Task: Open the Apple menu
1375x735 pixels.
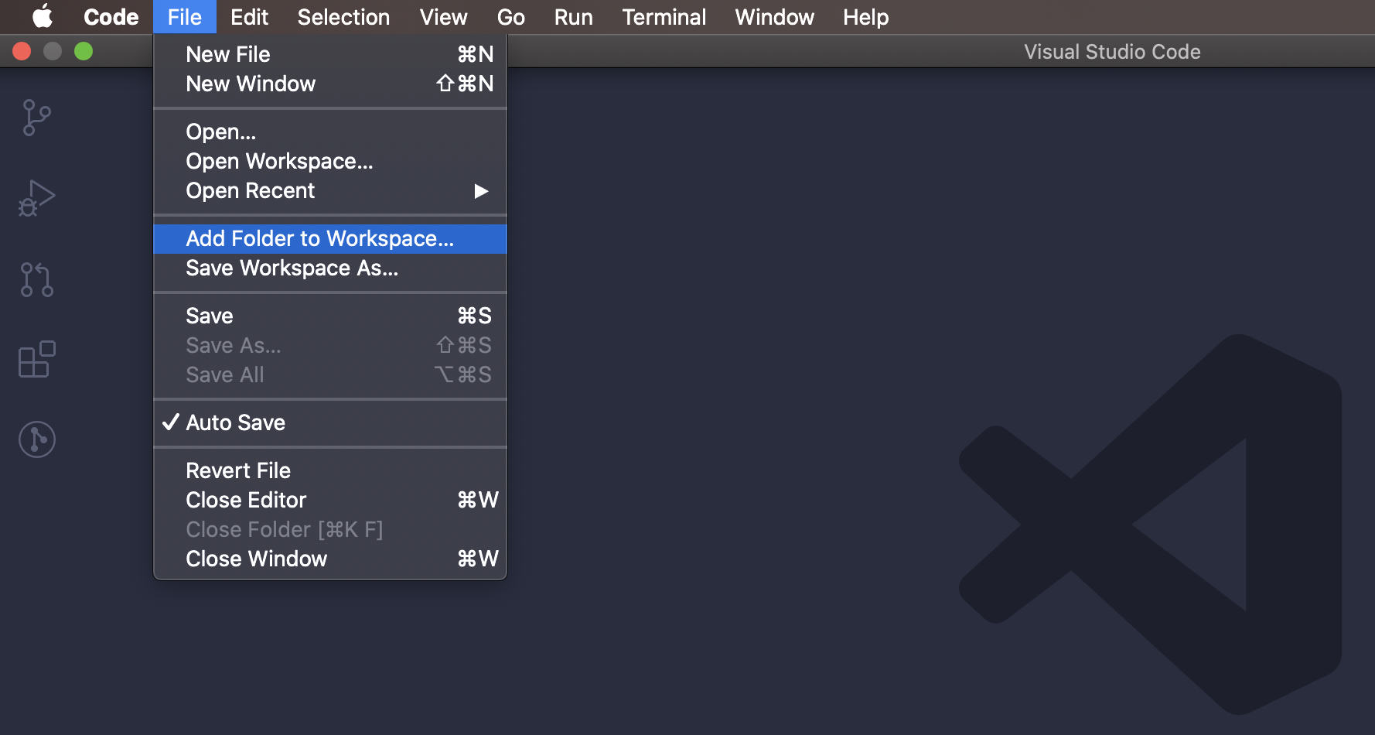Action: click(43, 16)
